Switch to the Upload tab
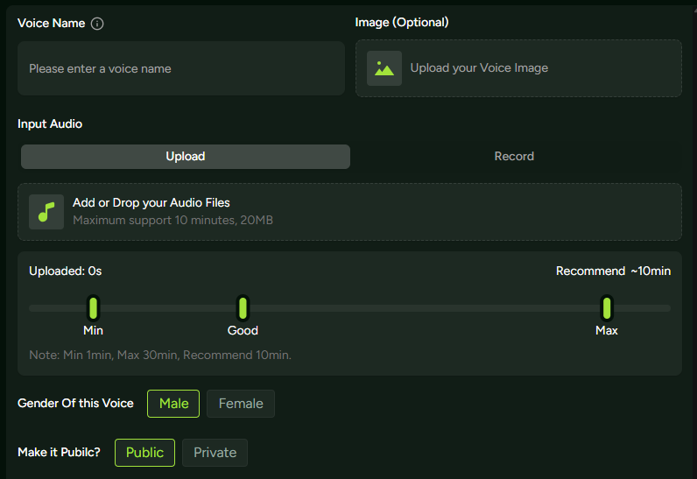This screenshot has height=479, width=697. (x=186, y=157)
